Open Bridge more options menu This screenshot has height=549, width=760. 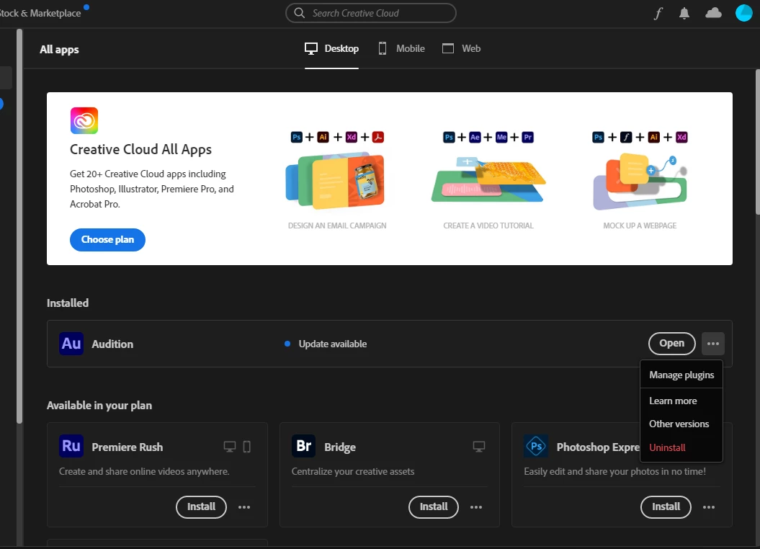[x=476, y=506]
